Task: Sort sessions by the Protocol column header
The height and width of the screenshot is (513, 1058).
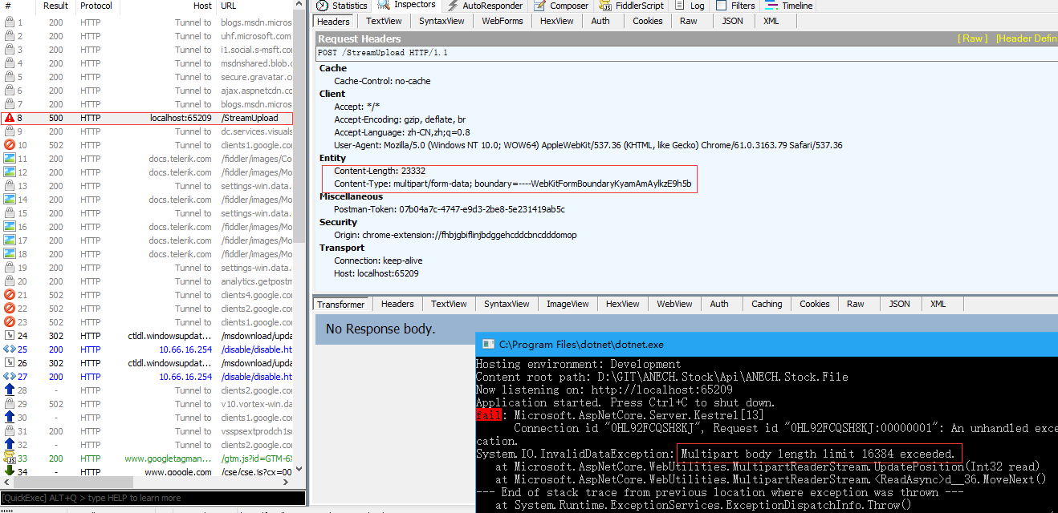Action: point(96,6)
